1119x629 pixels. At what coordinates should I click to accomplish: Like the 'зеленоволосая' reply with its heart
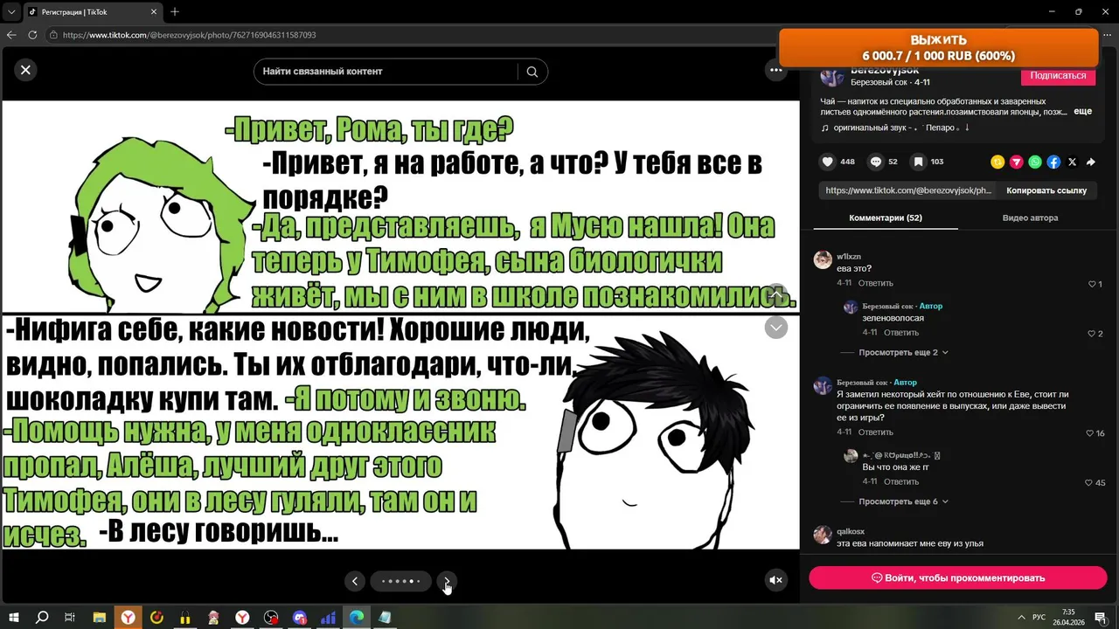pyautogui.click(x=1092, y=334)
